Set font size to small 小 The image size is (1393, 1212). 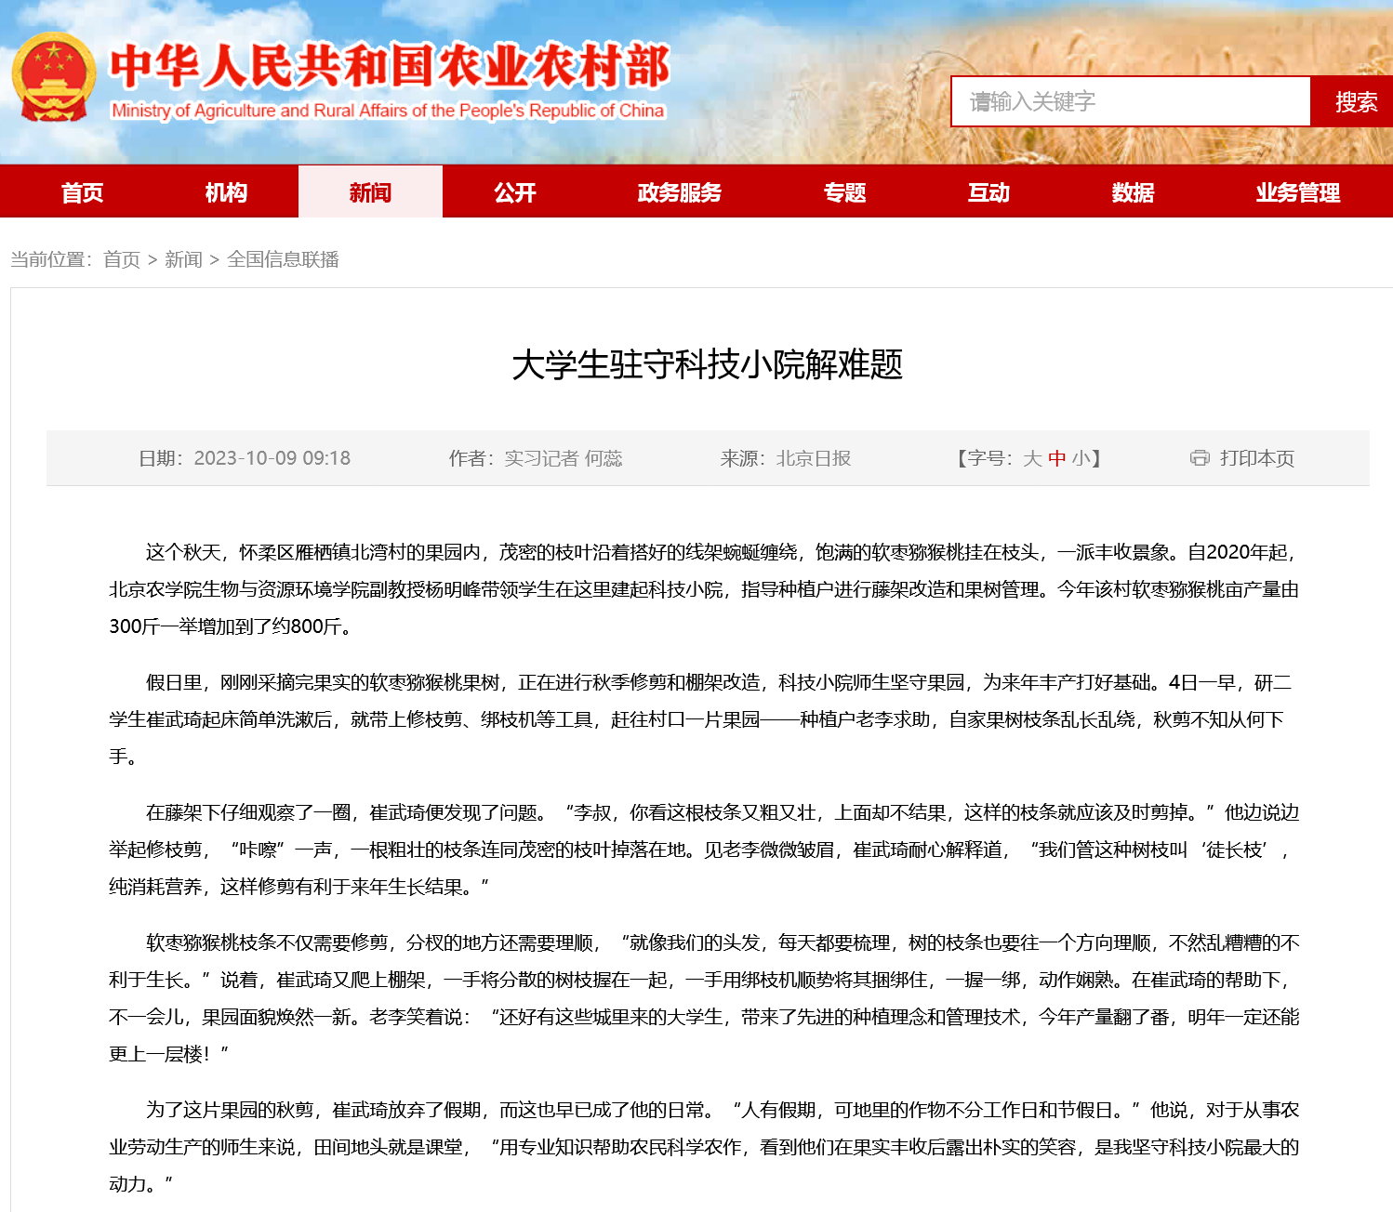click(1080, 458)
